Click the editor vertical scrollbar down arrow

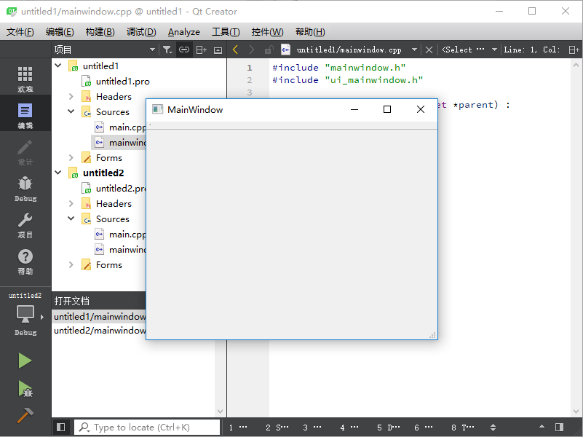point(576,412)
